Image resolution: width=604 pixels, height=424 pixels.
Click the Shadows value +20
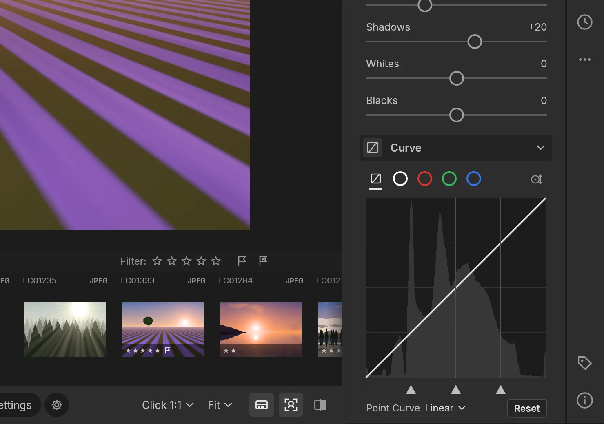[x=537, y=27]
